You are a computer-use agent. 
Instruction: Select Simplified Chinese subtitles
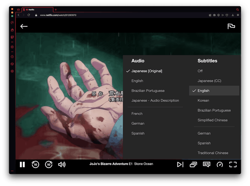tap(212, 120)
